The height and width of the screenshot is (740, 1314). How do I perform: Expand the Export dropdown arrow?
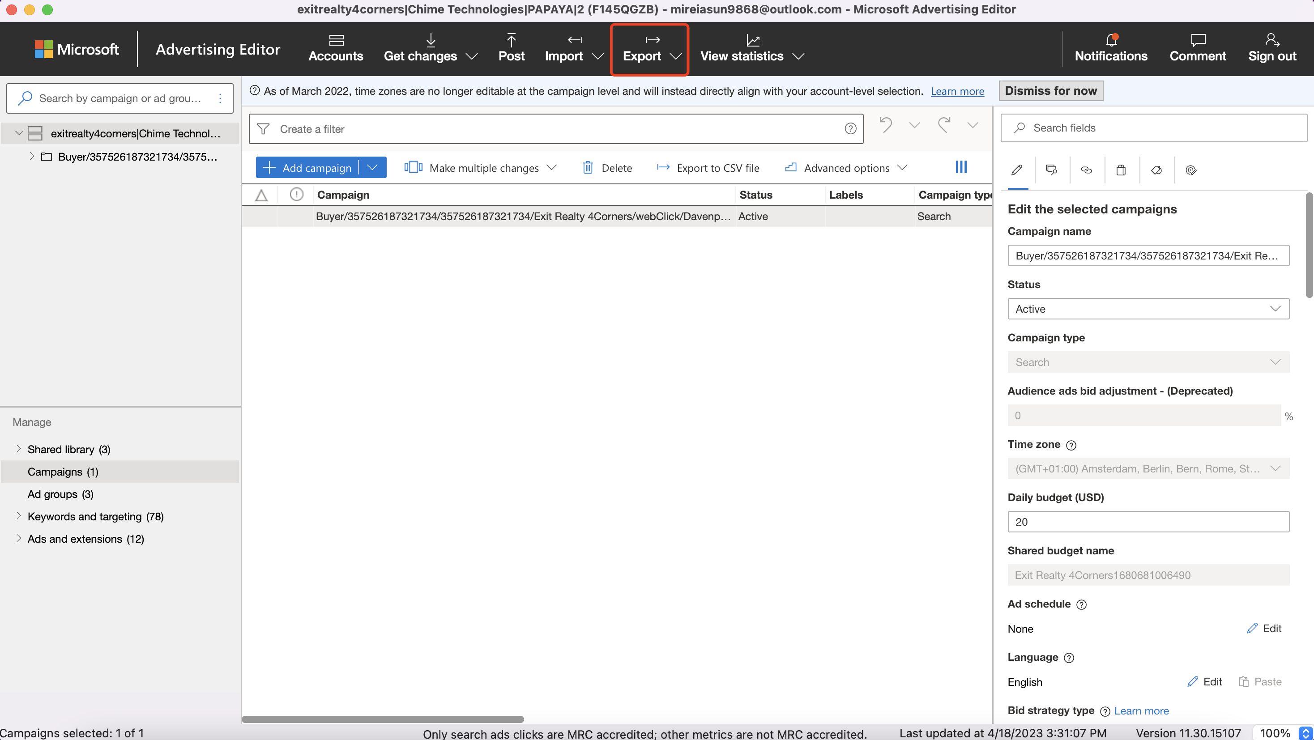point(676,56)
